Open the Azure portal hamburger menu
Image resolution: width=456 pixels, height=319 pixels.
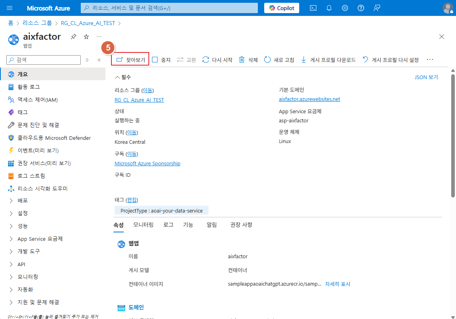[x=10, y=8]
